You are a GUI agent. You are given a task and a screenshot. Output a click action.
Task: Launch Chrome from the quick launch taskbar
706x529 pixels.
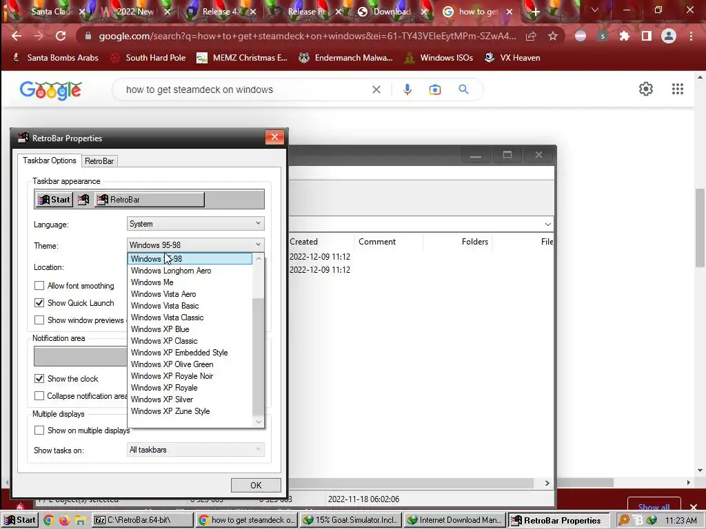point(49,521)
